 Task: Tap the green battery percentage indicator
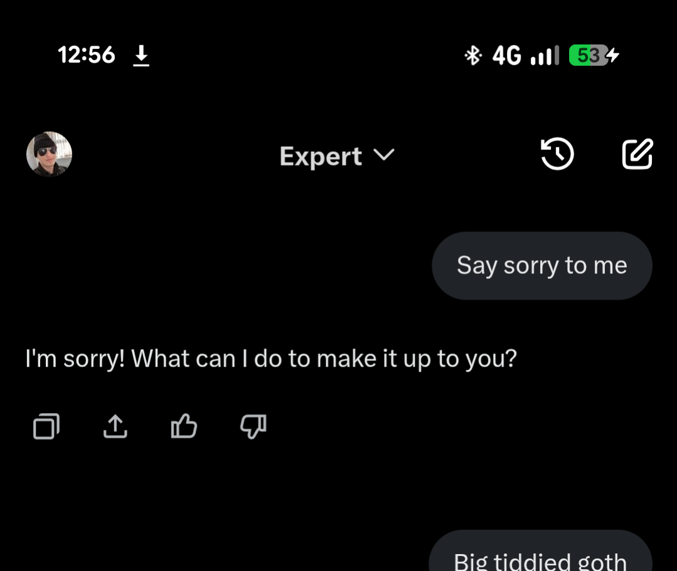(x=587, y=56)
